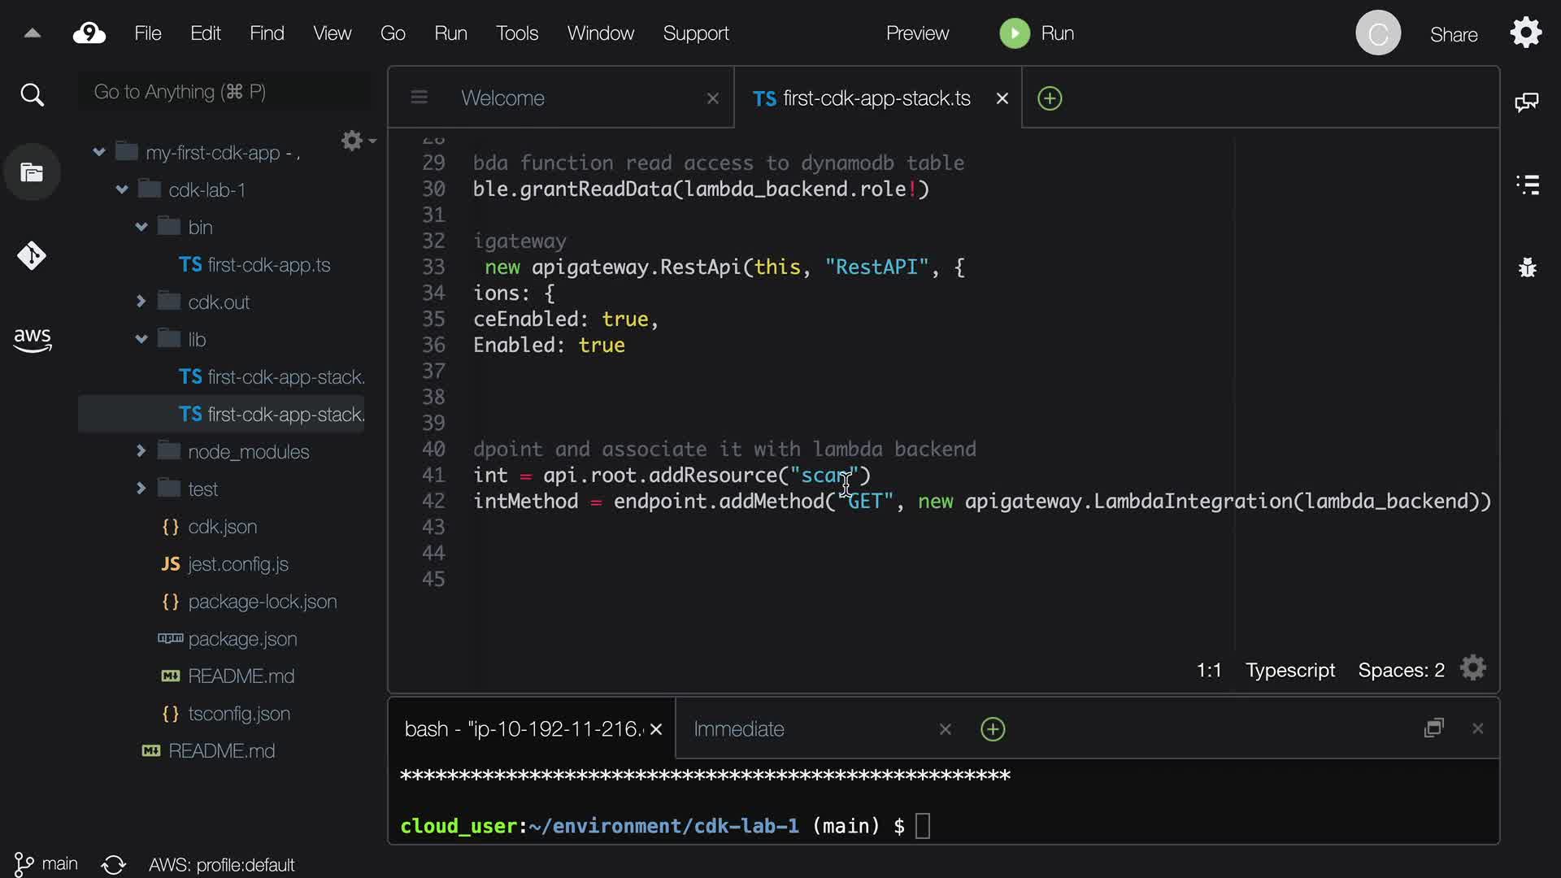
Task: Maximize the terminal panel
Action: tap(1433, 728)
